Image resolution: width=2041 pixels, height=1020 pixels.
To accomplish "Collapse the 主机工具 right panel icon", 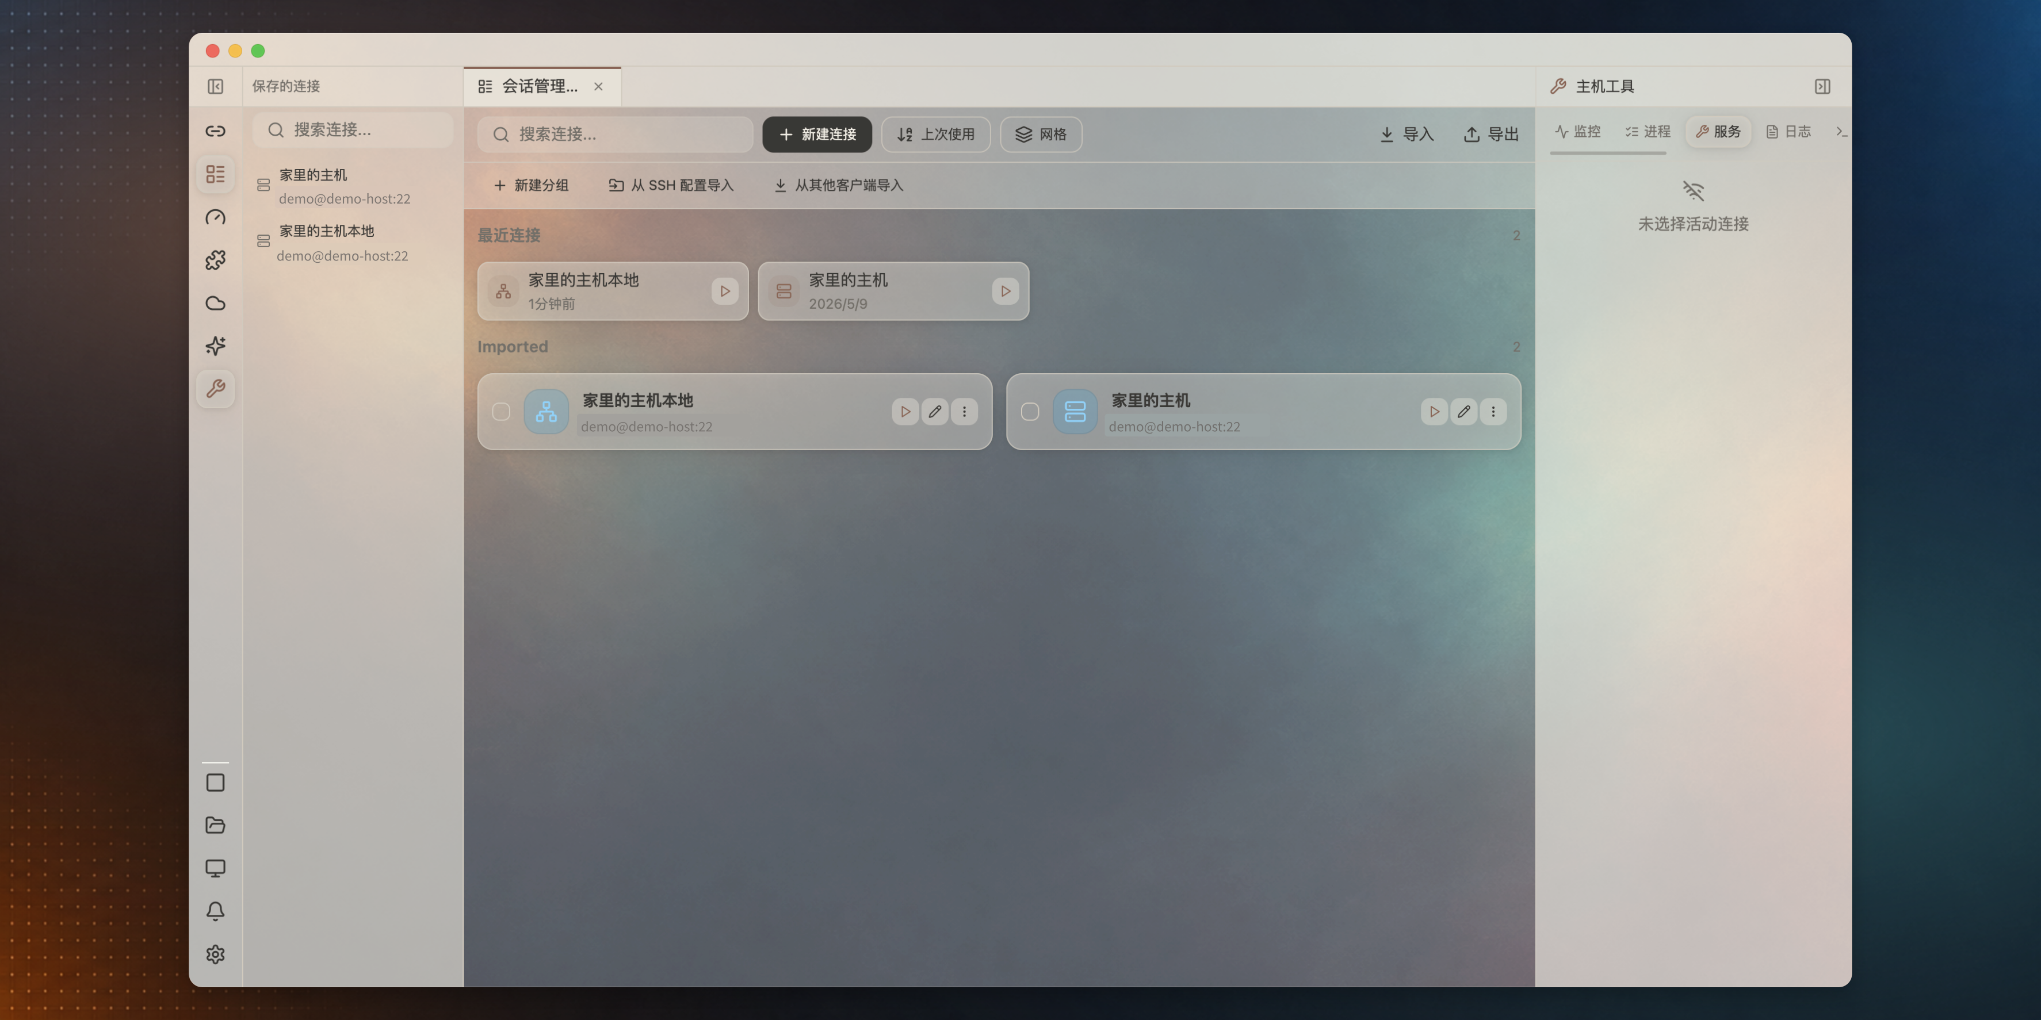I will 1822,86.
